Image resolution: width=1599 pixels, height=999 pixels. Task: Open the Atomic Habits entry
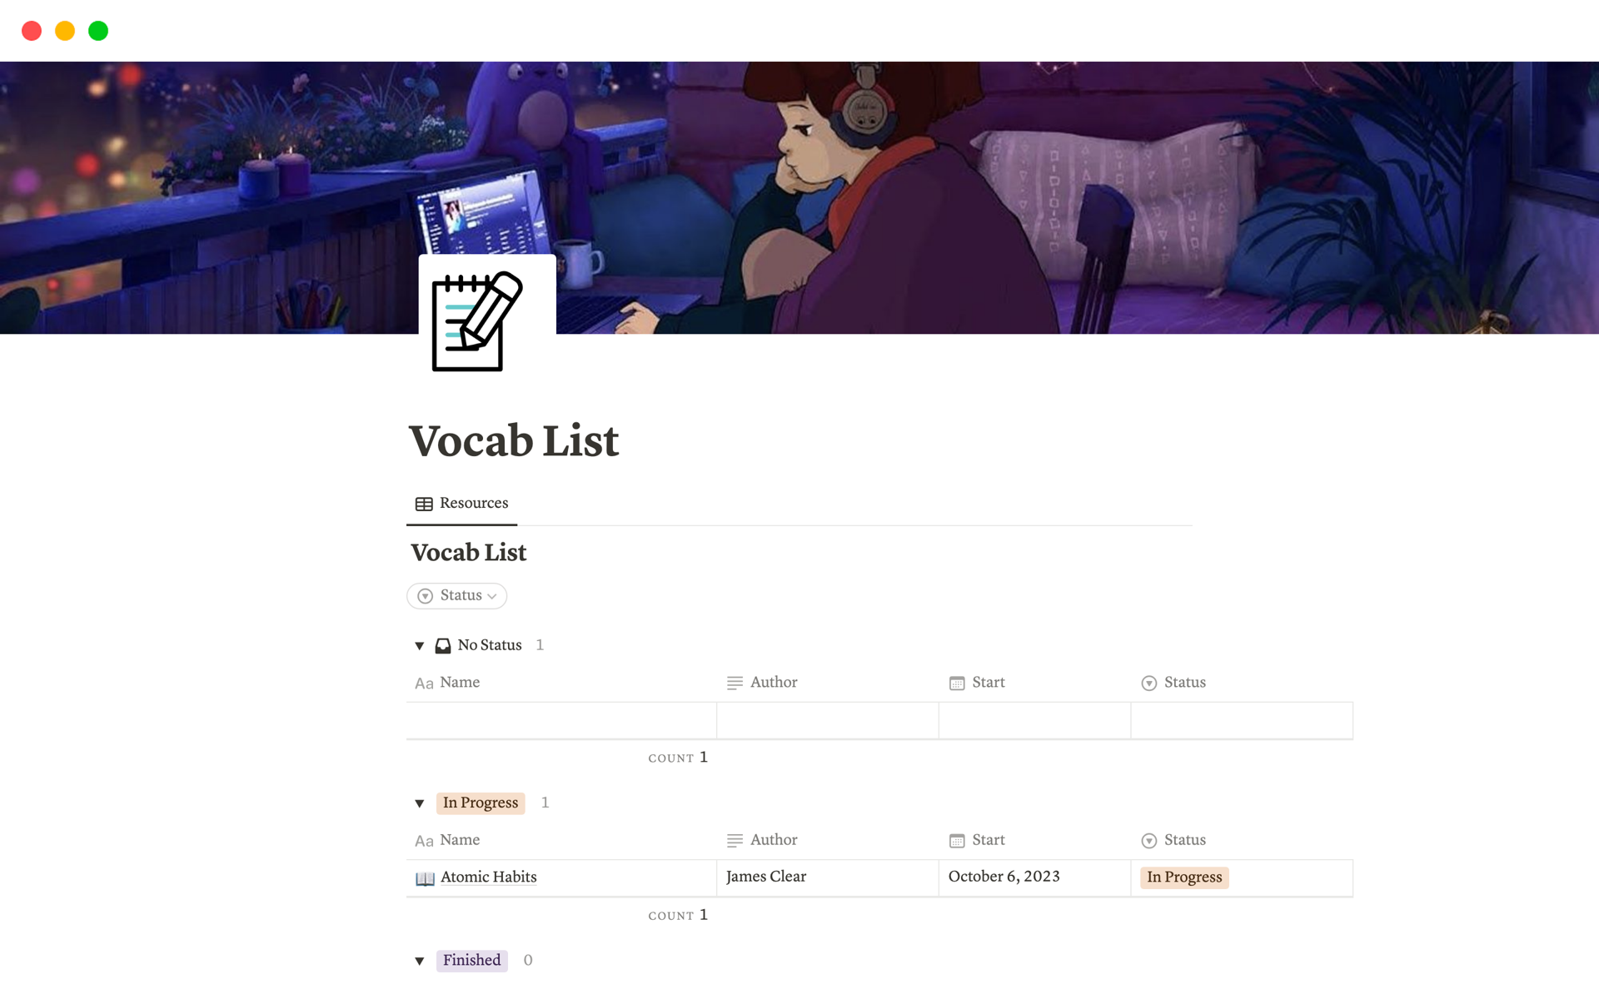489,877
